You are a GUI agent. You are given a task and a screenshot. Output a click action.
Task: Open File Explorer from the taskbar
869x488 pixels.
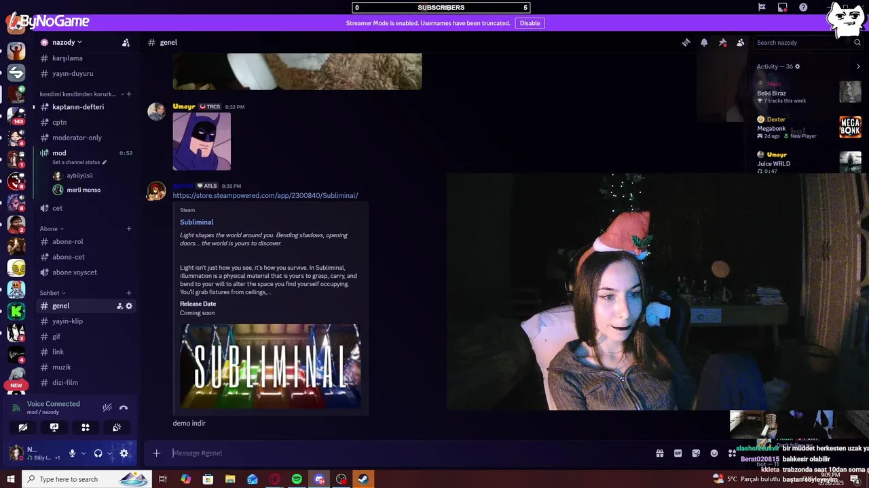[x=230, y=479]
